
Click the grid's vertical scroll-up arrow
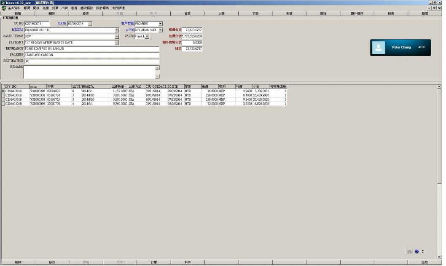[x=439, y=86]
